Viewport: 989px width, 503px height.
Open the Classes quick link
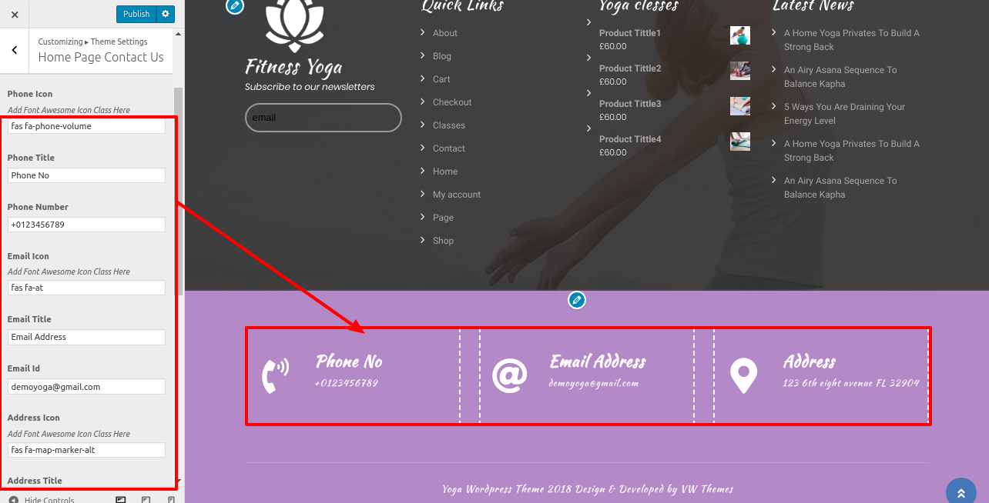pyautogui.click(x=449, y=125)
